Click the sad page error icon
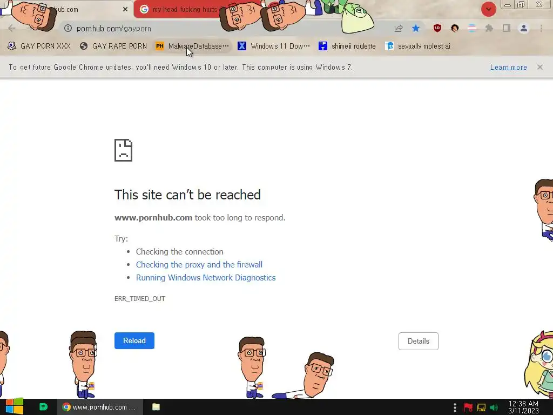Image resolution: width=553 pixels, height=415 pixels. [124, 150]
